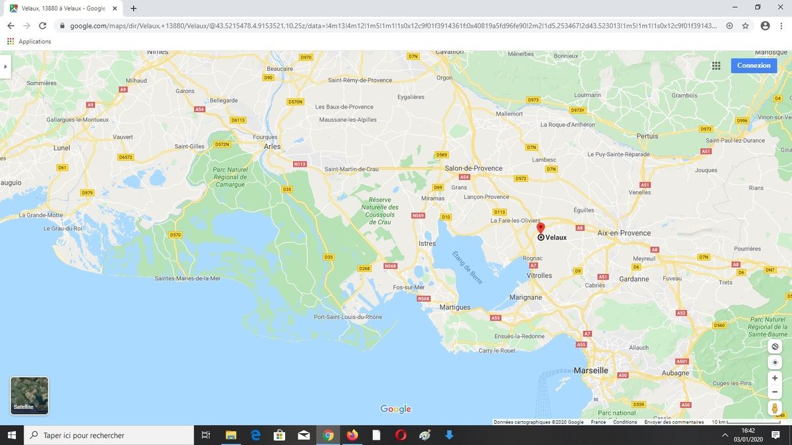Expand the collapsed side panel

tap(5, 67)
